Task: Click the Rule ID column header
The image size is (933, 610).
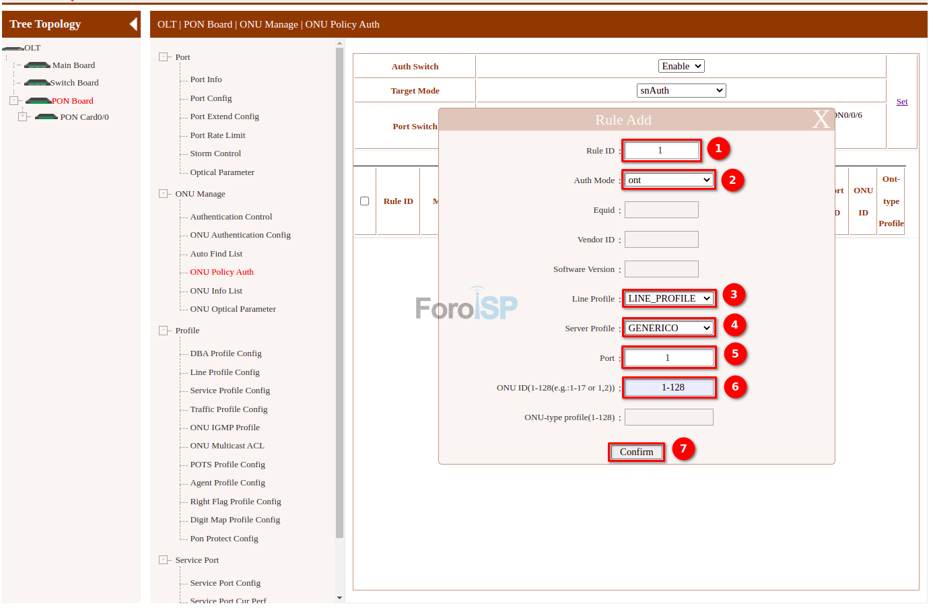Action: coord(399,201)
